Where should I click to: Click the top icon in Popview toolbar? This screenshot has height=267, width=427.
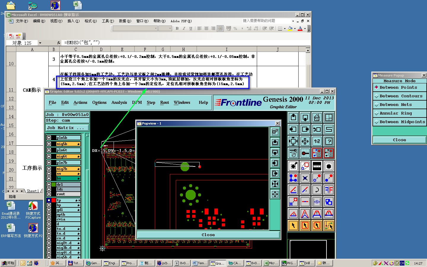275,131
